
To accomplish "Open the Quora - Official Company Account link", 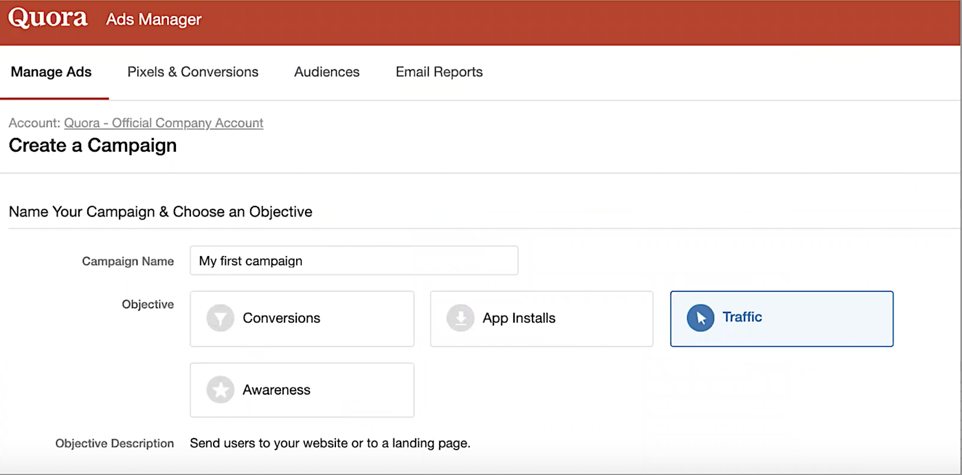I will (x=164, y=123).
